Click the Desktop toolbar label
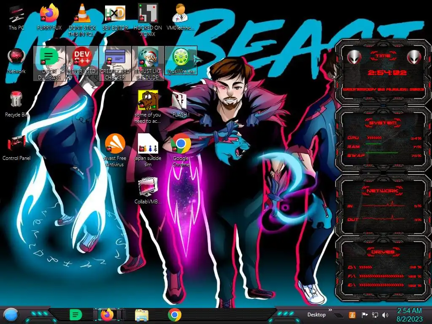 coord(316,315)
